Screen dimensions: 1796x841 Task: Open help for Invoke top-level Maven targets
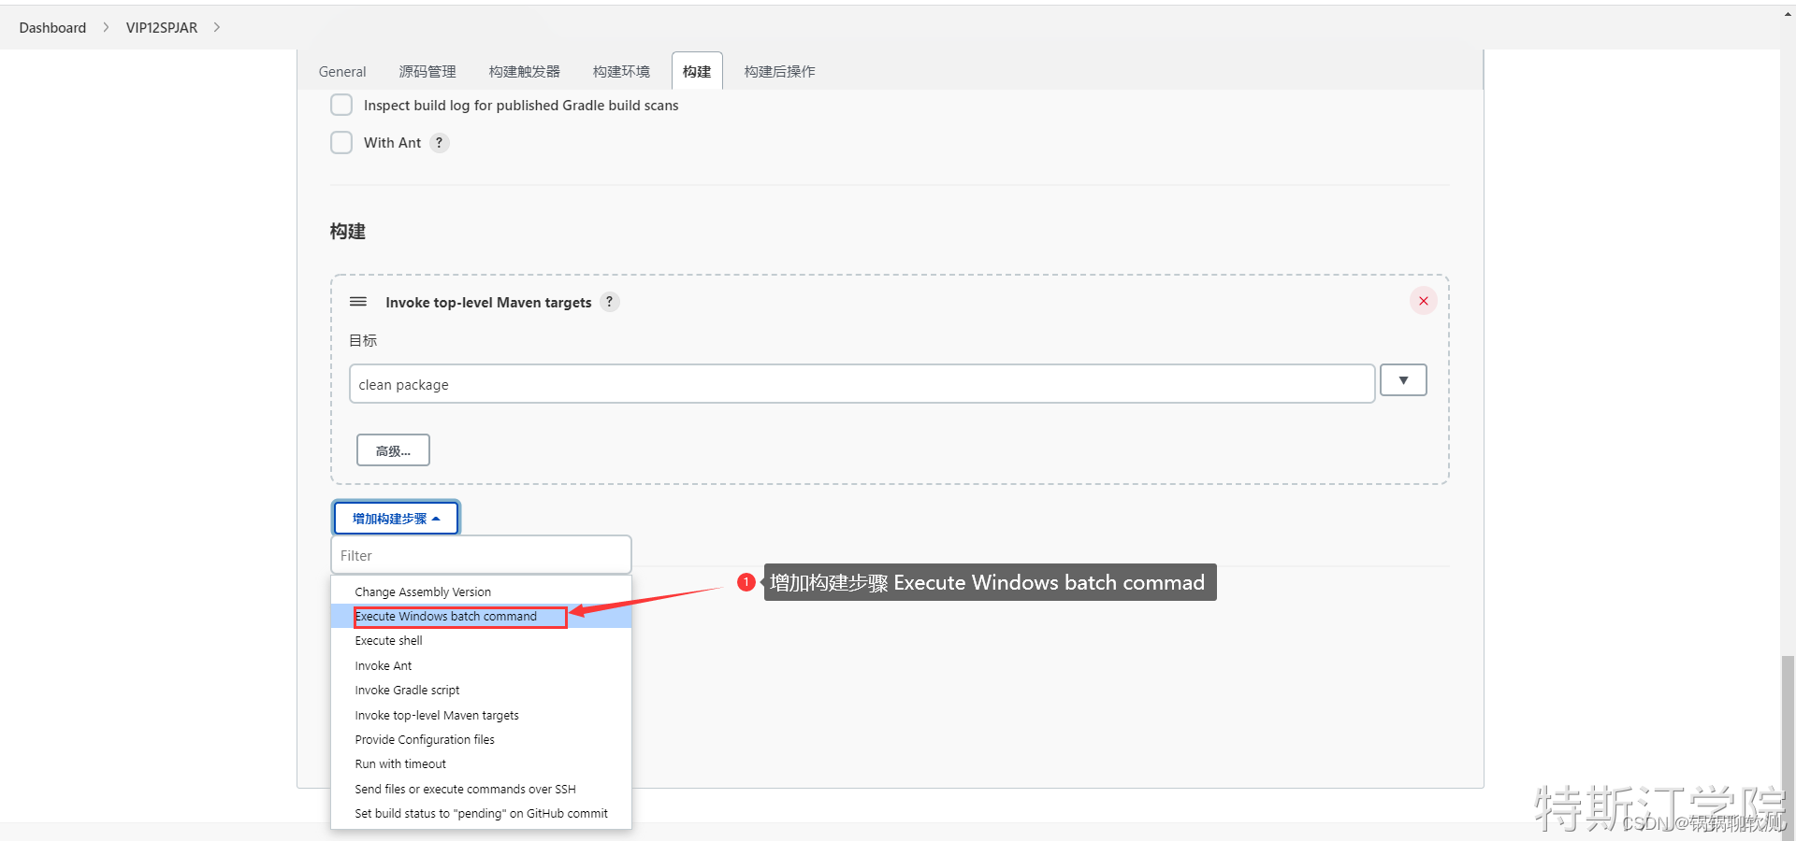pyautogui.click(x=609, y=301)
